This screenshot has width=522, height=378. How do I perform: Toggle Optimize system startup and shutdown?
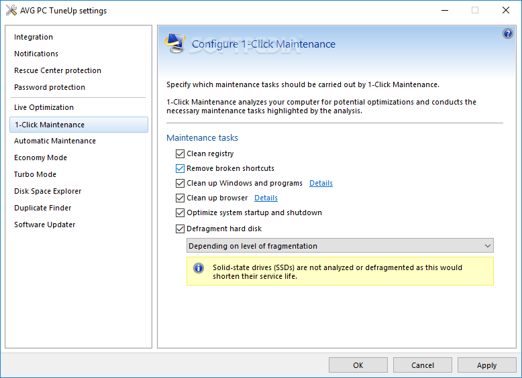pyautogui.click(x=180, y=212)
